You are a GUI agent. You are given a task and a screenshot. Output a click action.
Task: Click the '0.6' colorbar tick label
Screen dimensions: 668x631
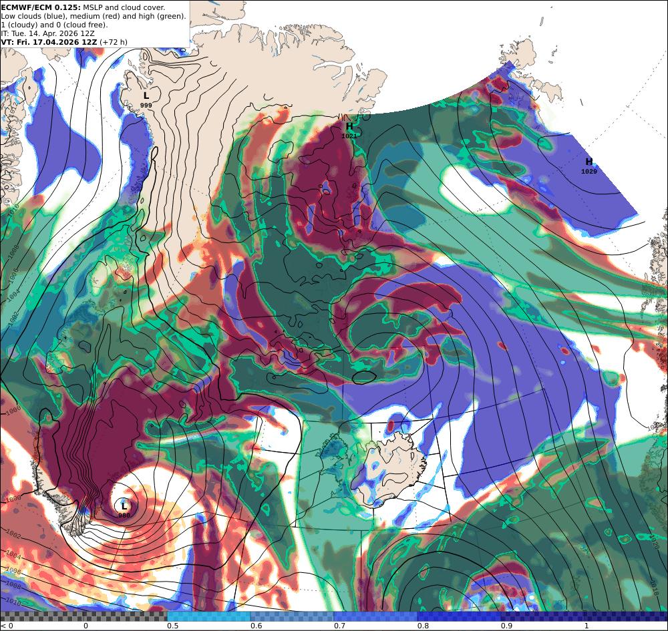tap(256, 626)
